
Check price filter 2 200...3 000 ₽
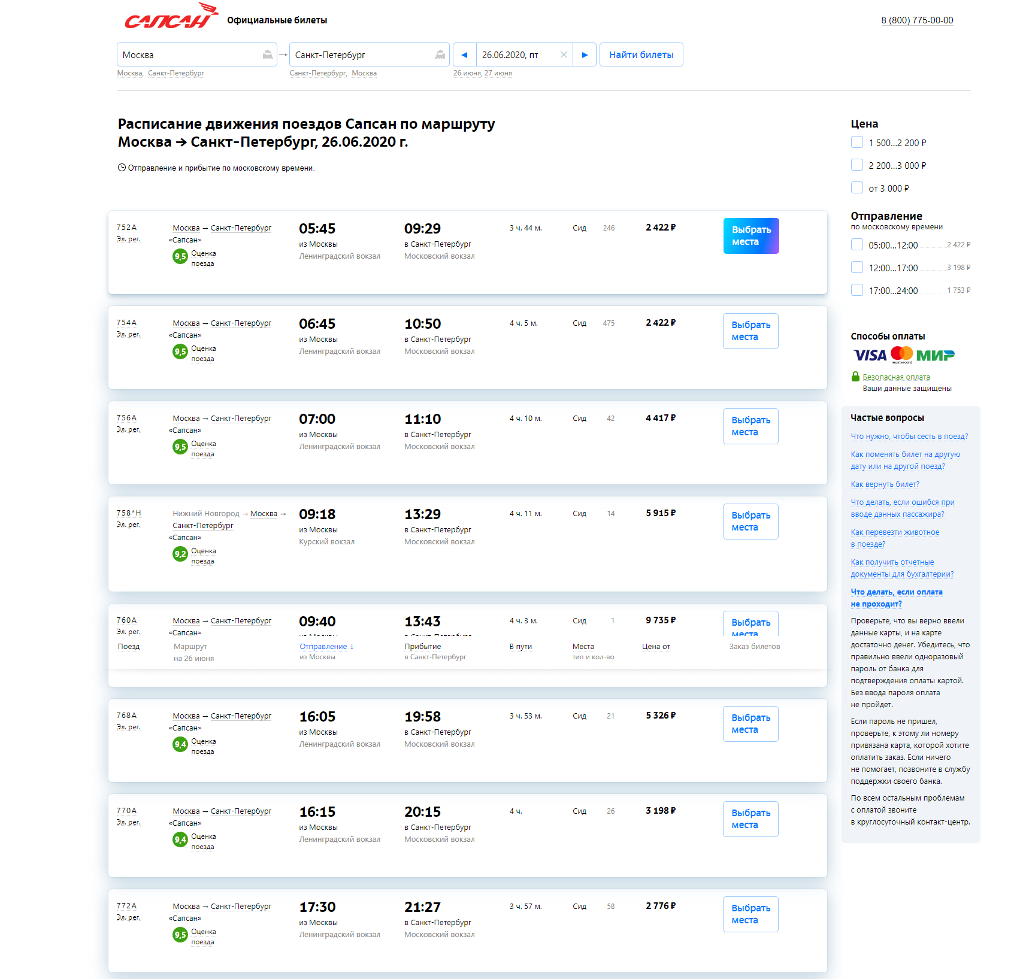click(857, 165)
